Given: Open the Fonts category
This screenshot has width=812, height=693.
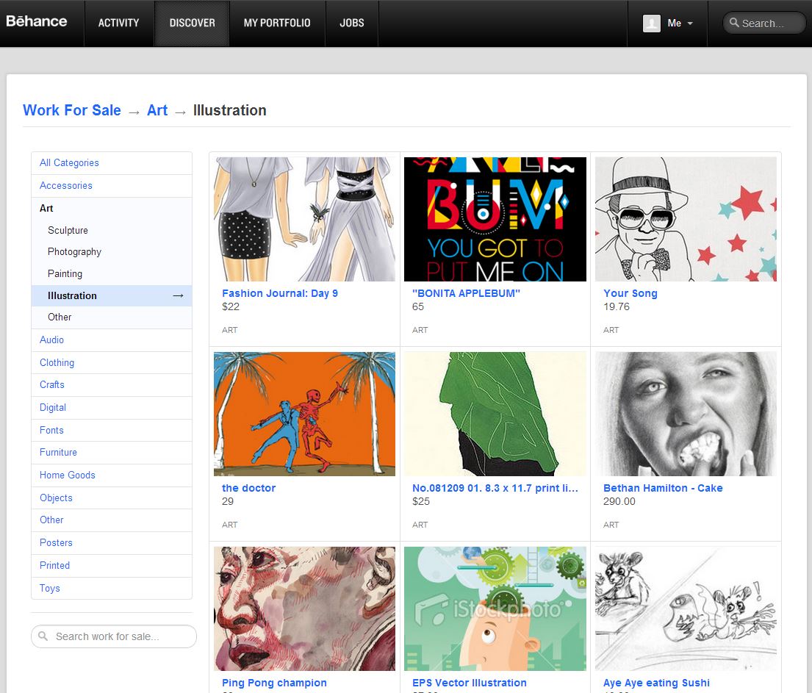Looking at the screenshot, I should pyautogui.click(x=112, y=430).
